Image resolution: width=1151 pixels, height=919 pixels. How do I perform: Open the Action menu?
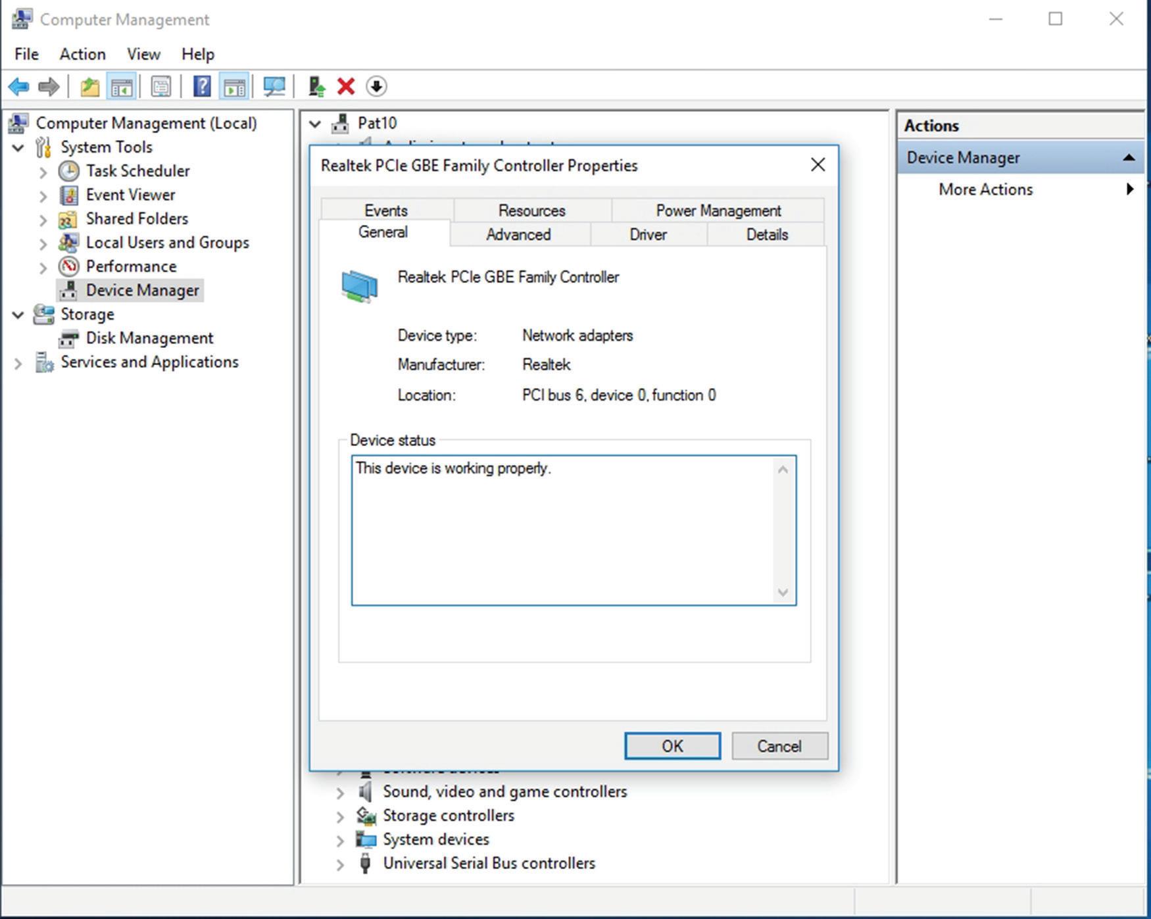click(x=83, y=54)
